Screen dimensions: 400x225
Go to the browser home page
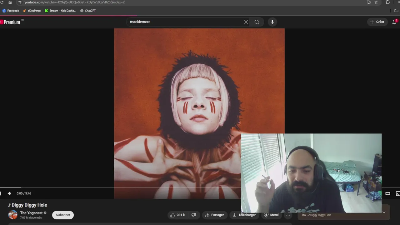[x=10, y=2]
